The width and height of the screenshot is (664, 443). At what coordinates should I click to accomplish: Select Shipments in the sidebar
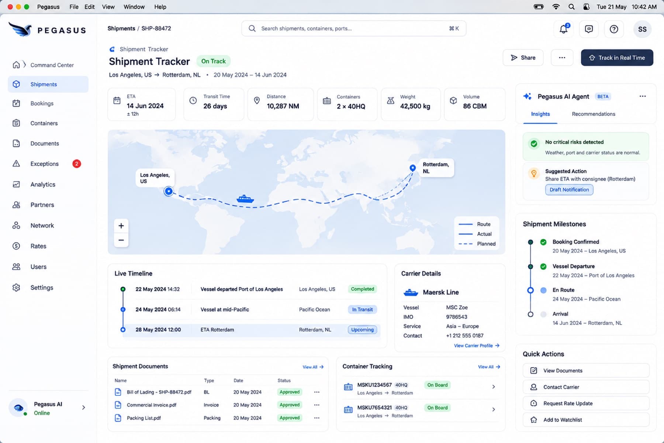pos(48,84)
